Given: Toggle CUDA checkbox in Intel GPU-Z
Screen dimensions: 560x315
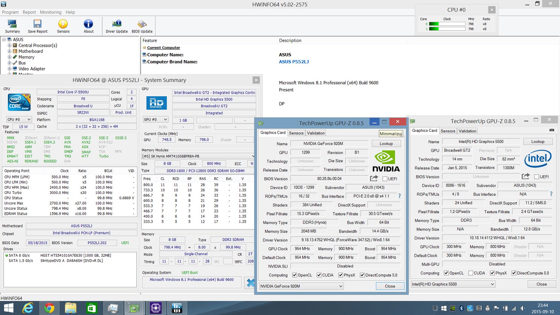Looking at the screenshot, I should pos(471,273).
